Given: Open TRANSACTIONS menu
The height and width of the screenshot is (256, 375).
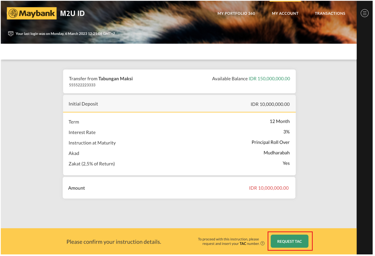Looking at the screenshot, I should pyautogui.click(x=330, y=13).
